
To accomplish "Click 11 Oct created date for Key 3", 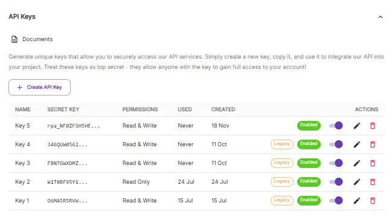I will [219, 163].
